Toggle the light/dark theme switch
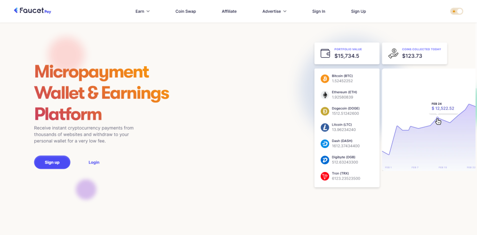 point(457,11)
